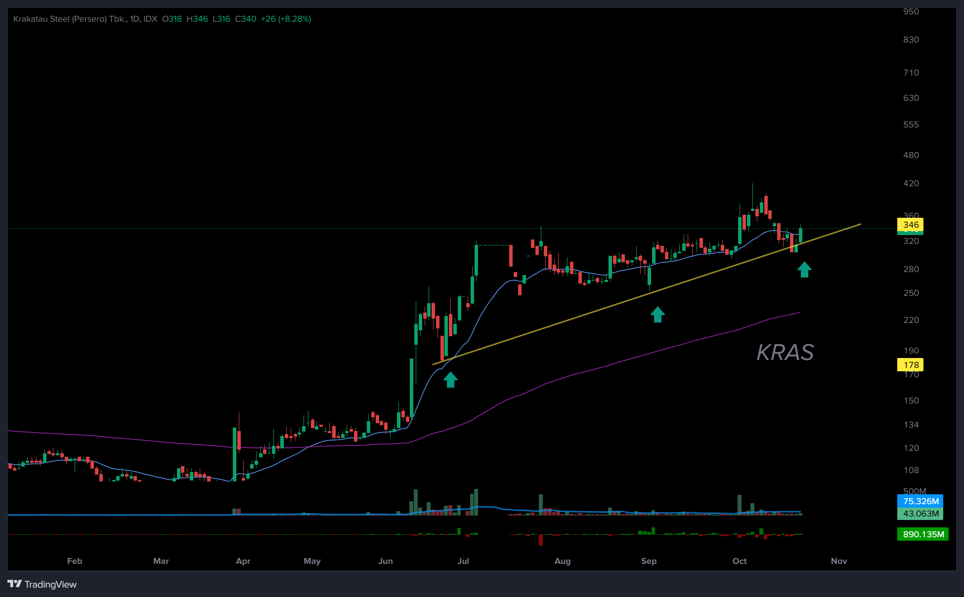964x597 pixels.
Task: Click the 420 label on the price axis
Action: (x=911, y=183)
